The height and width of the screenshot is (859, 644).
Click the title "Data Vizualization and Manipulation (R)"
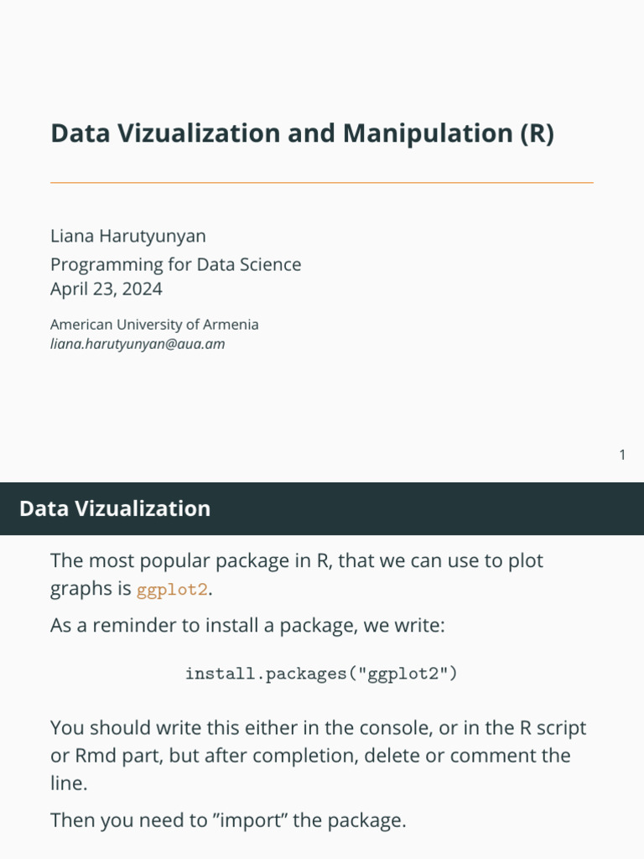(x=302, y=134)
